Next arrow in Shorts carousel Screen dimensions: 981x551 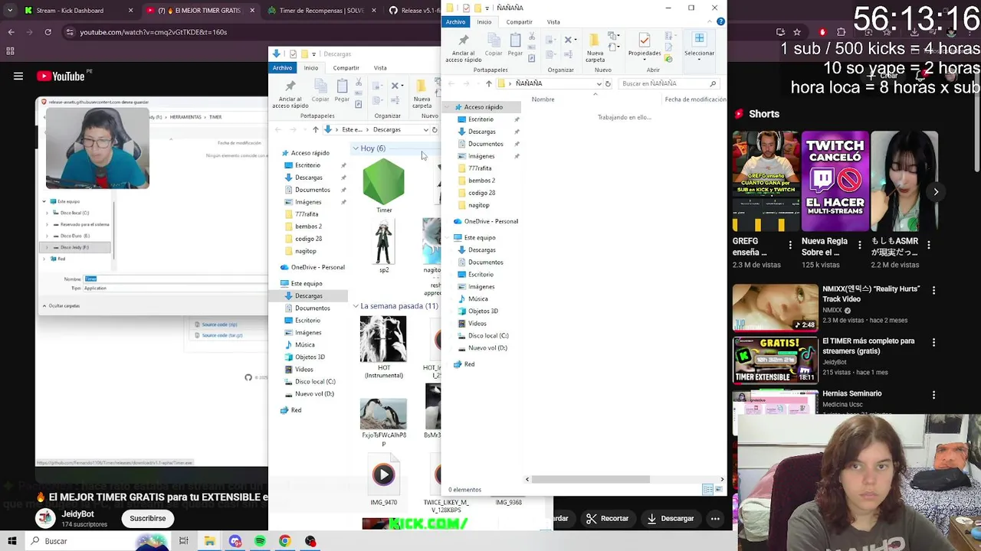[936, 192]
